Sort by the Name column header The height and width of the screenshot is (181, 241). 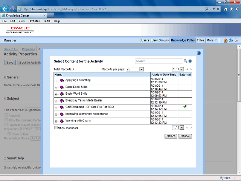tap(58, 75)
